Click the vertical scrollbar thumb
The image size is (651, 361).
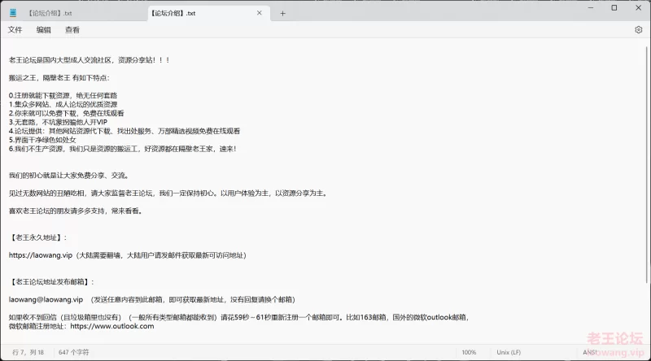[647, 164]
